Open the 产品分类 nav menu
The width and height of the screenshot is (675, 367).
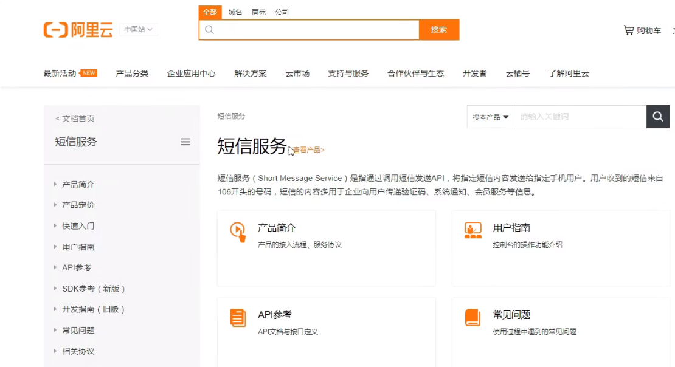pos(132,73)
